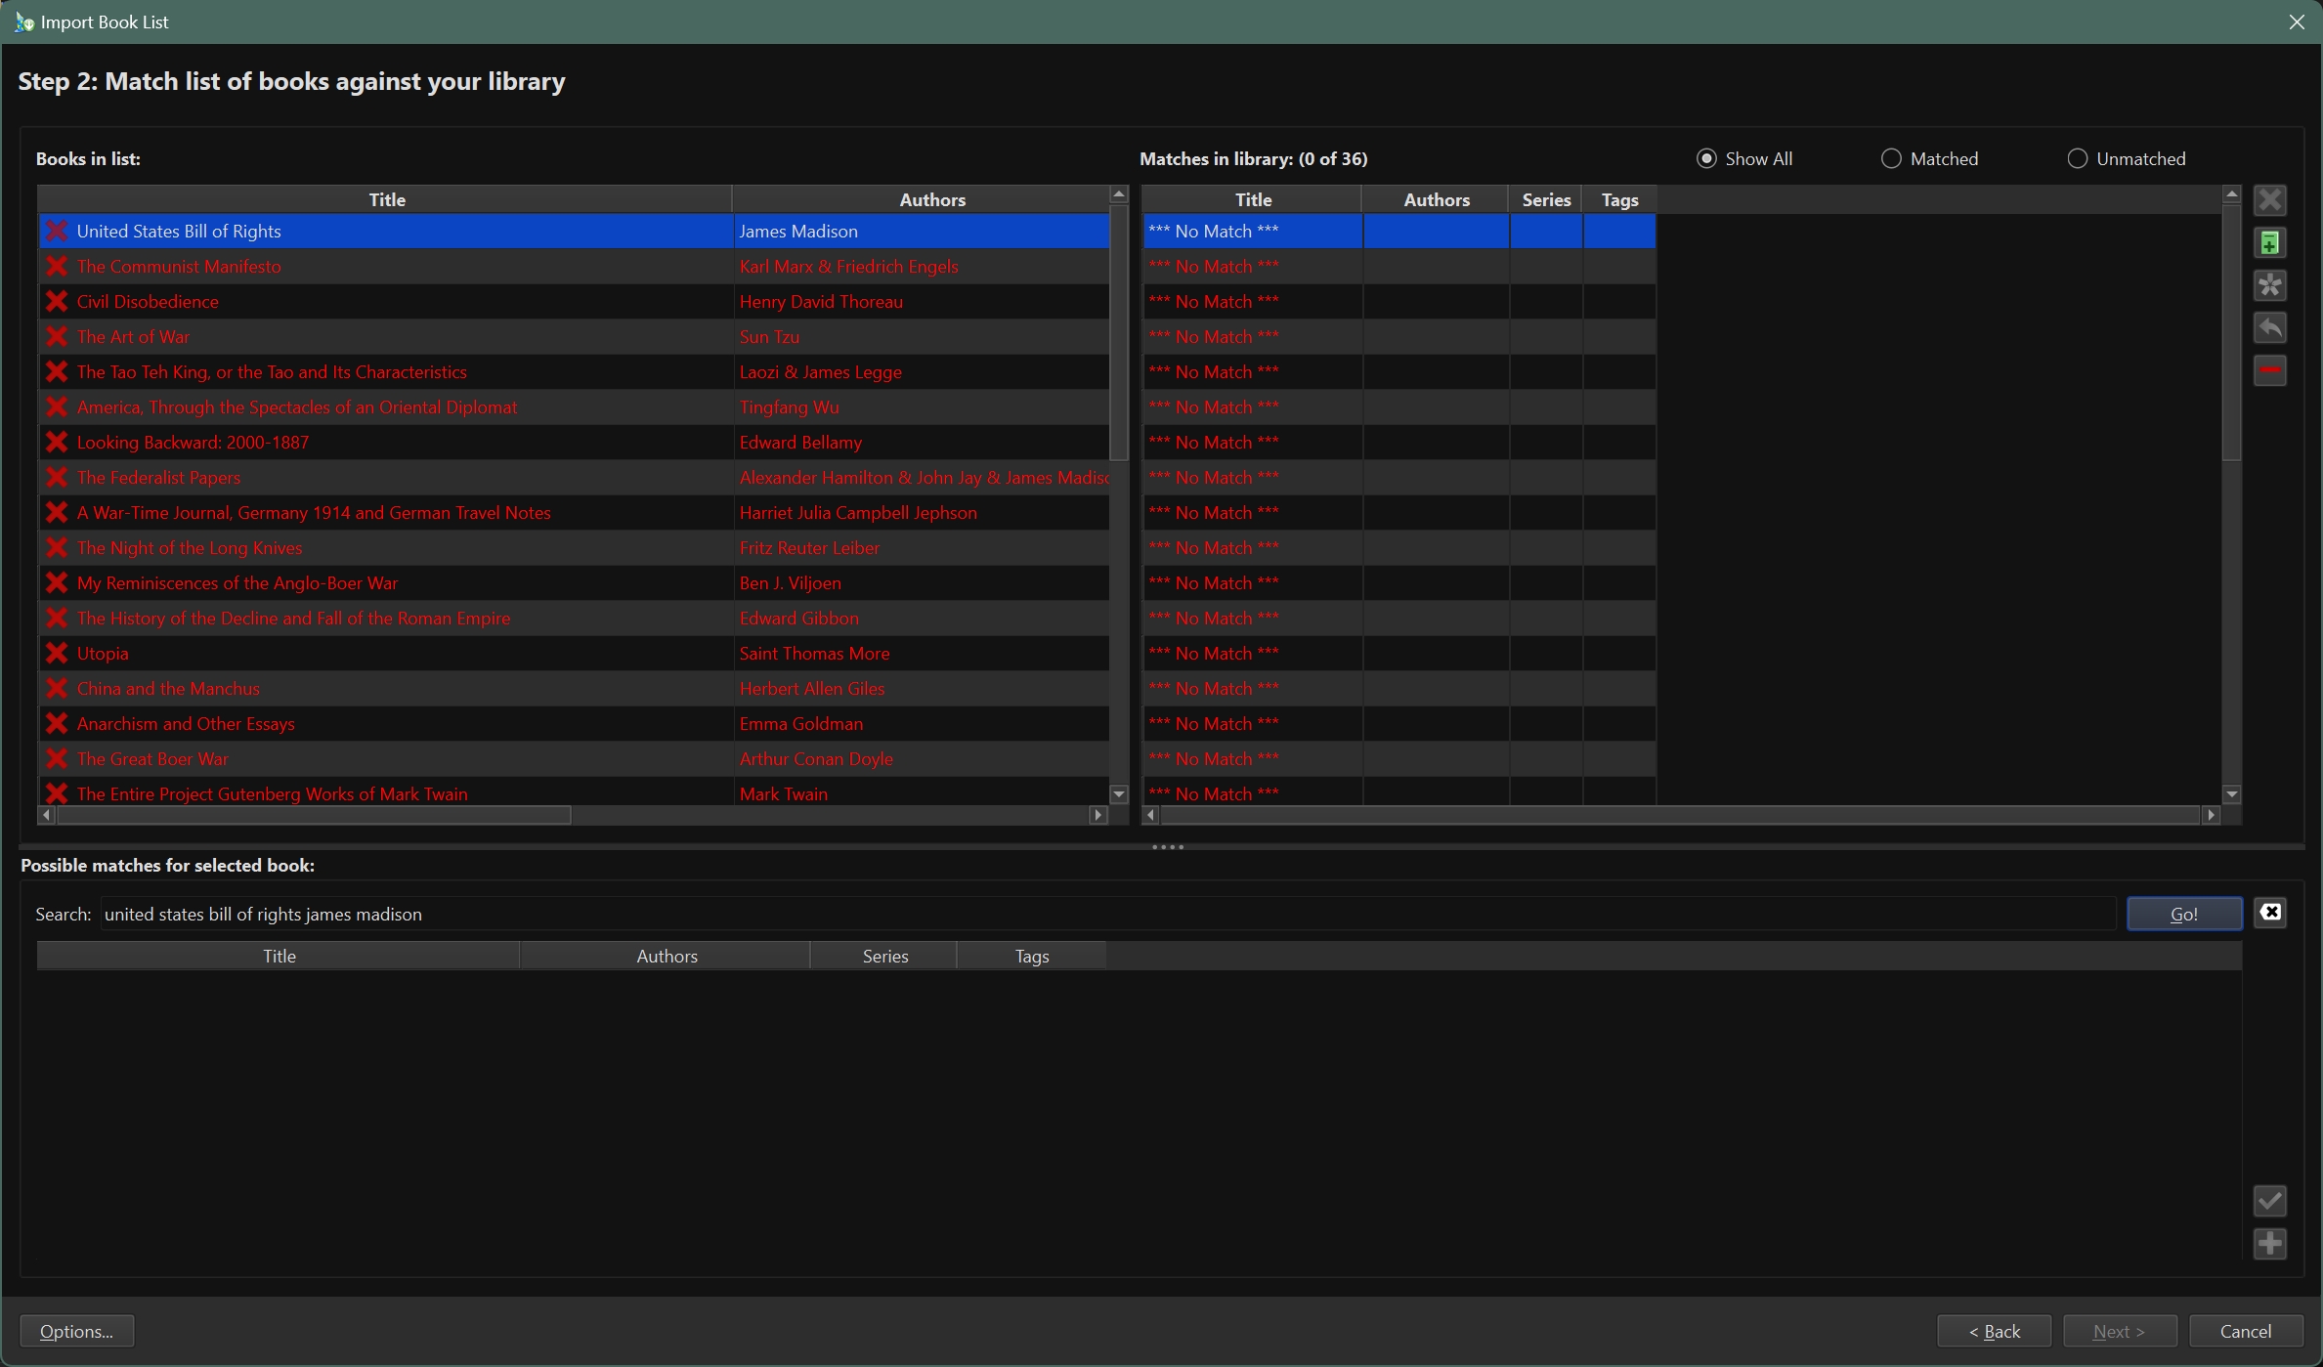Click the checkmark select match icon

(x=2269, y=1201)
